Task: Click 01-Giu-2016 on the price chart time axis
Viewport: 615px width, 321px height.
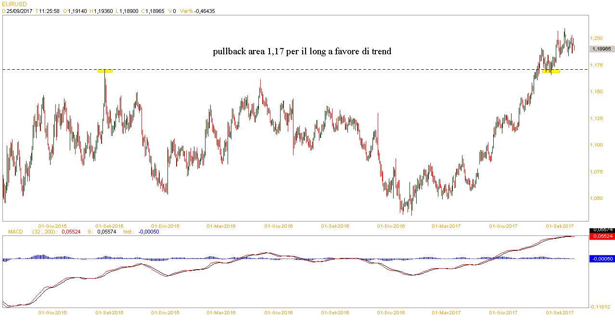Action: click(x=278, y=225)
